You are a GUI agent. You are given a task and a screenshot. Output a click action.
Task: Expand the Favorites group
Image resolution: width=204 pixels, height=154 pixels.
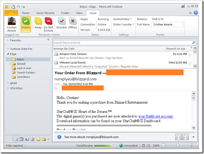point(8,40)
